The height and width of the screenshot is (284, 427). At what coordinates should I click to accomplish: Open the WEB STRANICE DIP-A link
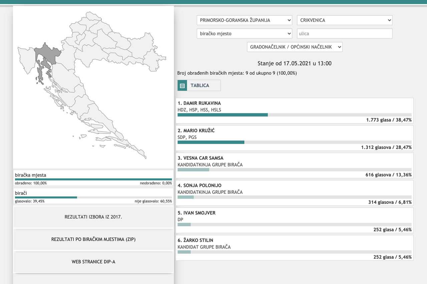[x=93, y=262]
